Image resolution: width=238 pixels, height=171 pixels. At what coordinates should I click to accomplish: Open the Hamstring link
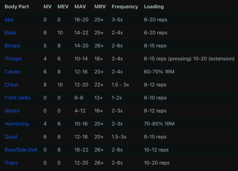[x=17, y=124]
